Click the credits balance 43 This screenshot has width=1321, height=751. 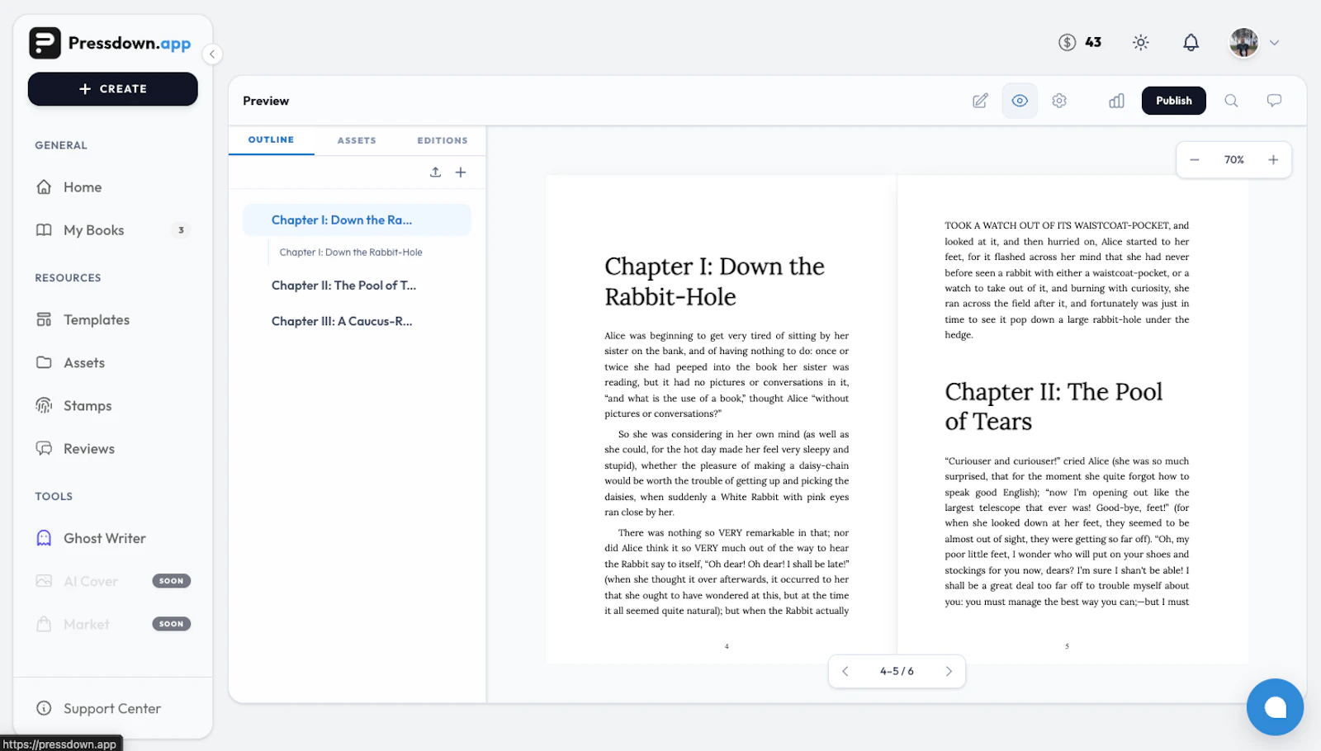(x=1093, y=42)
